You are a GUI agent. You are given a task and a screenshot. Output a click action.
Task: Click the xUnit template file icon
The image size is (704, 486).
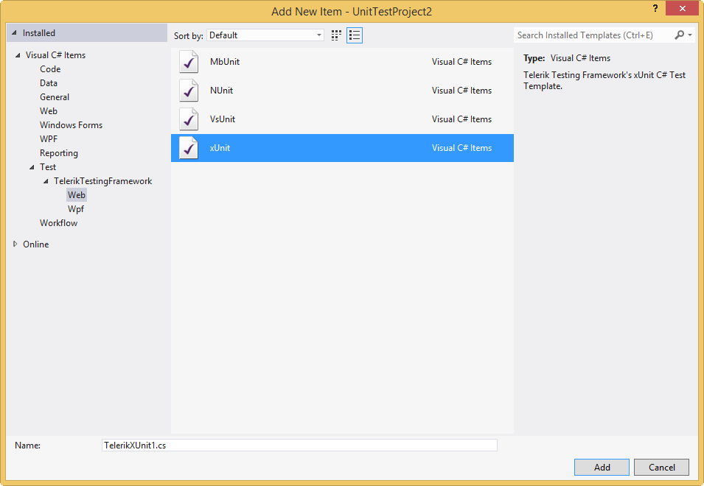click(189, 148)
